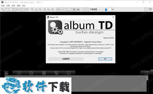Switch to the images tab in bottom panel
Image resolution: width=153 pixels, height=94 pixels.
(6, 73)
